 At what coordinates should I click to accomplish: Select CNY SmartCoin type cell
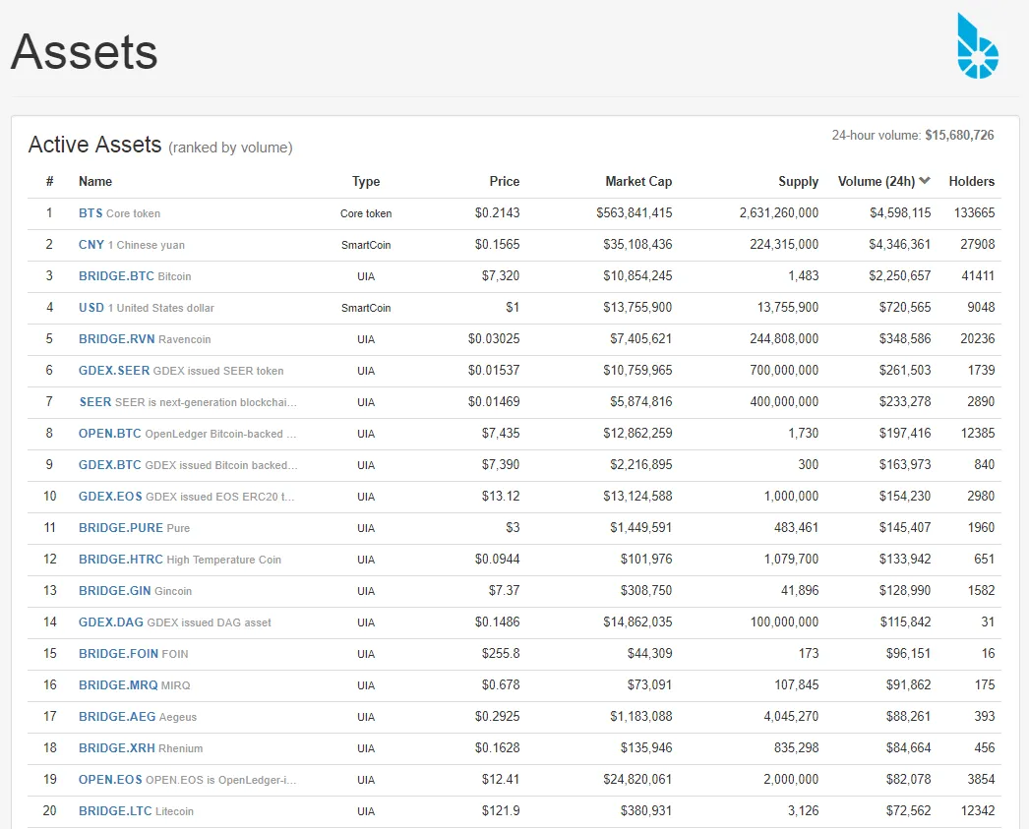pos(366,245)
